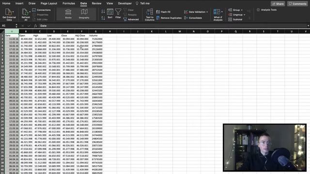Click the formula bar fx icon
Viewport: 310px width, 174px height.
pyautogui.click(x=35, y=26)
